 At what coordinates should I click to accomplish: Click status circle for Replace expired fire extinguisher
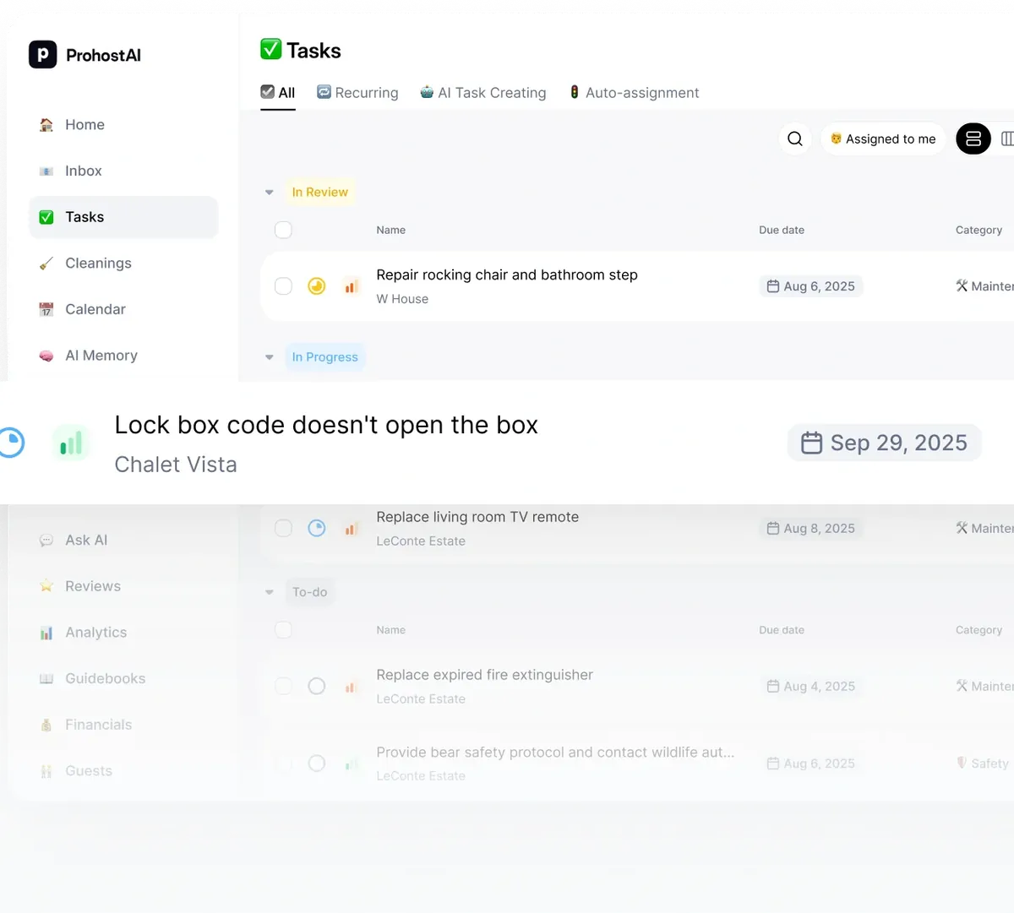317,687
